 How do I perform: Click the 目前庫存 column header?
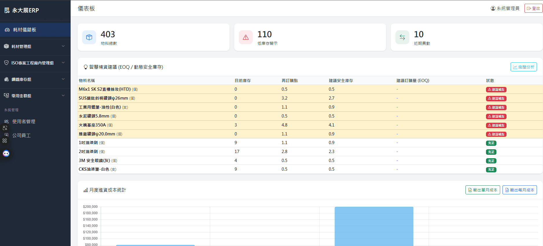coord(243,81)
